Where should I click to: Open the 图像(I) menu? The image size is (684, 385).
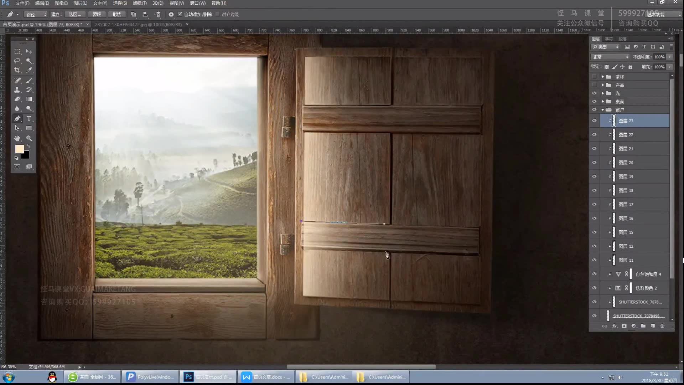click(61, 3)
